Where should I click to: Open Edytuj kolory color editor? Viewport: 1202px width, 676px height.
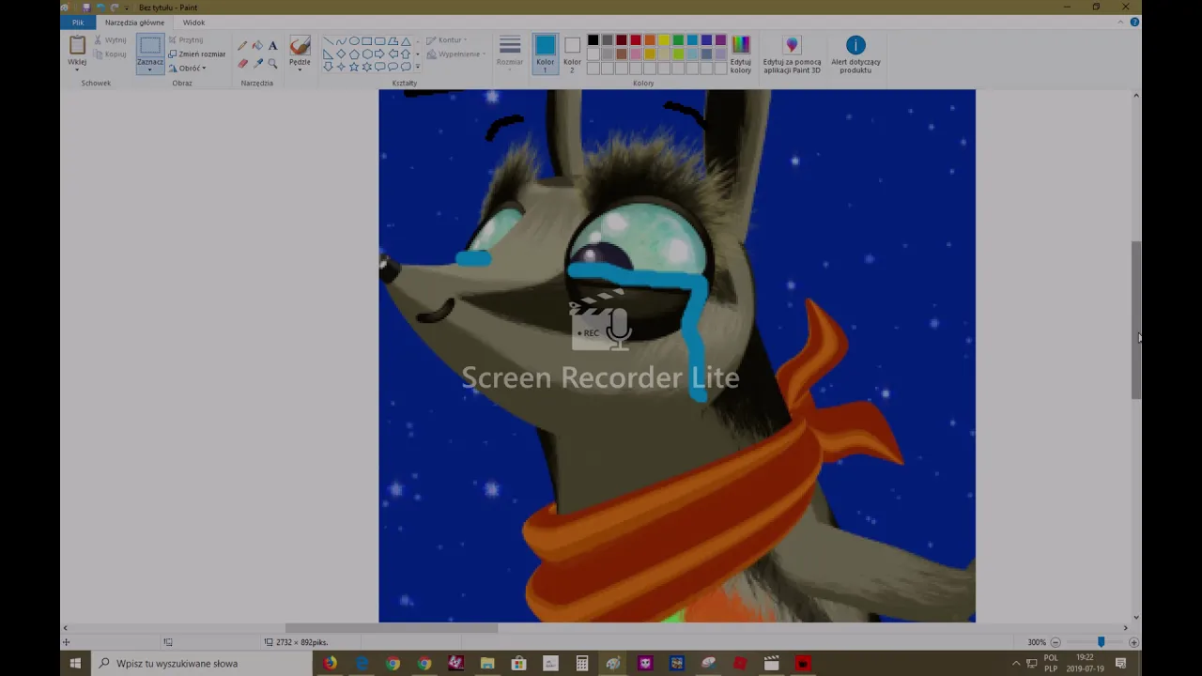point(741,54)
